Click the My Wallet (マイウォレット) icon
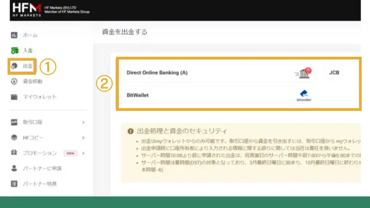The width and height of the screenshot is (370, 208). click(x=14, y=97)
